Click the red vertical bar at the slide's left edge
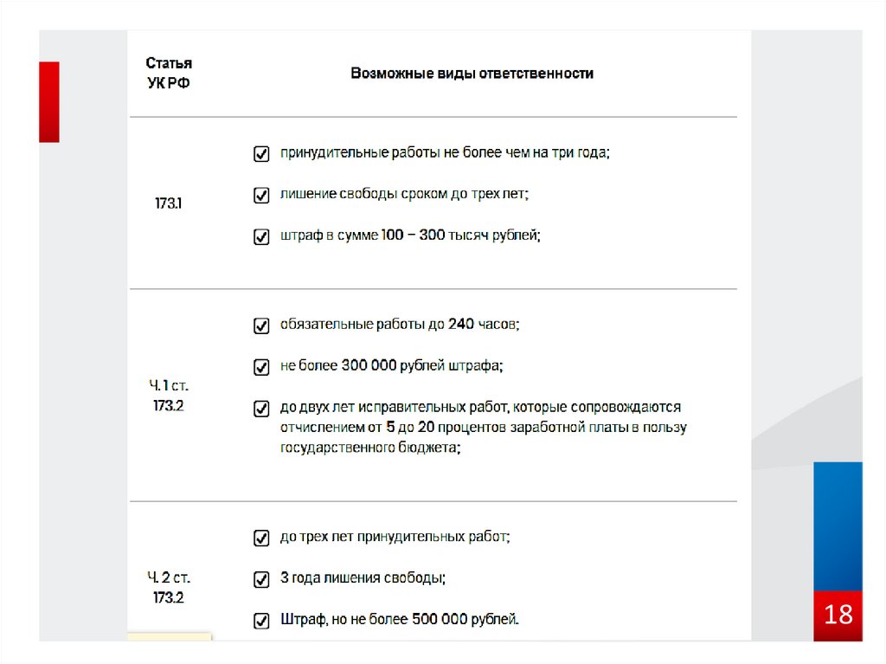Screen dimensions: 886x664 pos(49,101)
